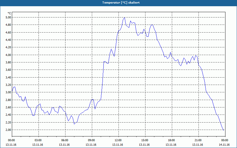Screen dimensions: 237x148
Task: Select the 09:00 time label
Action: click(x=92, y=140)
